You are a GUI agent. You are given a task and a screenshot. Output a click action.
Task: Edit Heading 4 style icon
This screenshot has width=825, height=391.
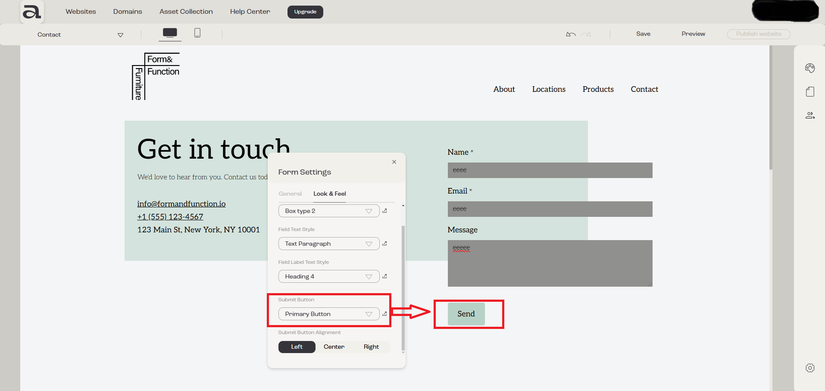tap(384, 276)
